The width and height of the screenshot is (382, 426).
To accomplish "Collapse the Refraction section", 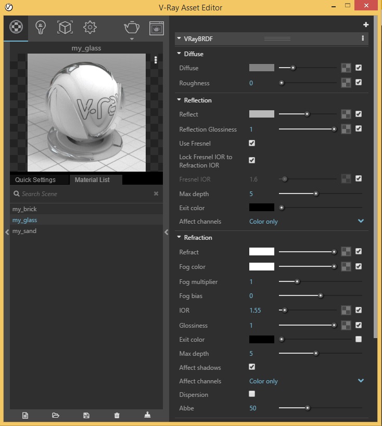I will [x=179, y=237].
